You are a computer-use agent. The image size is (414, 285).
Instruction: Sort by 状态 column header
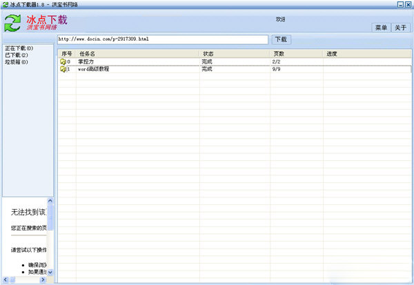click(235, 54)
